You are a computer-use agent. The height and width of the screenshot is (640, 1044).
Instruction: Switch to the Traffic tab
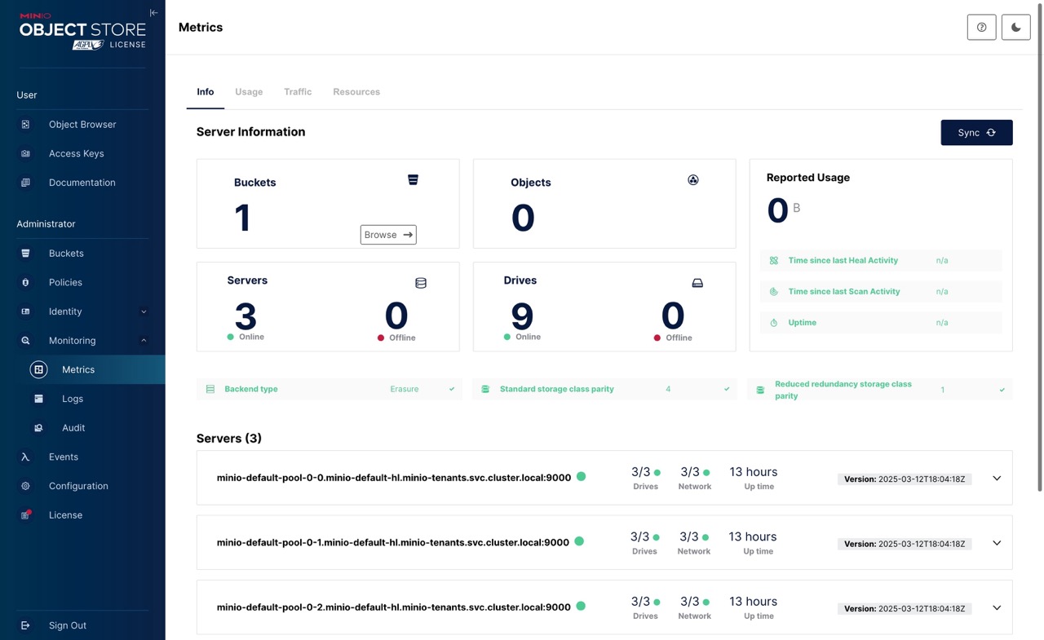(x=298, y=92)
